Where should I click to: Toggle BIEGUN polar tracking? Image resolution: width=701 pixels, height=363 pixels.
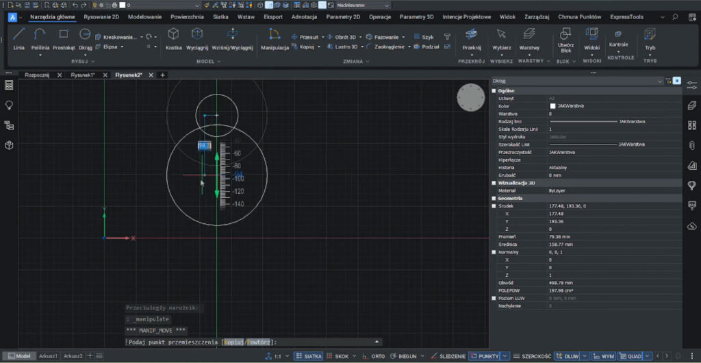tap(403, 356)
